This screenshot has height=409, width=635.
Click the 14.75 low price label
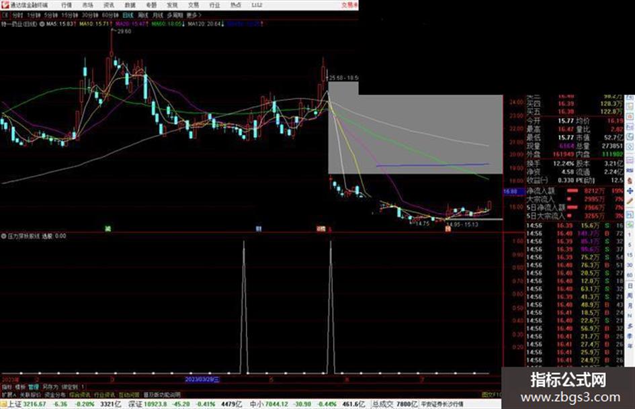423,223
